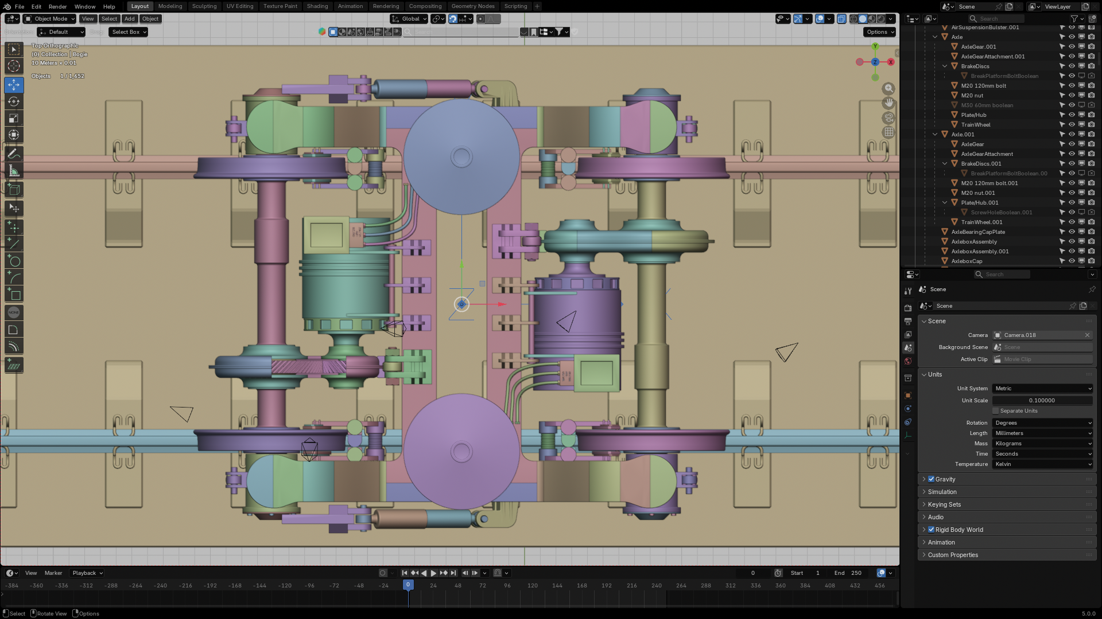This screenshot has width=1102, height=619.
Task: Switch to the Shading workspace tab
Action: pos(317,6)
